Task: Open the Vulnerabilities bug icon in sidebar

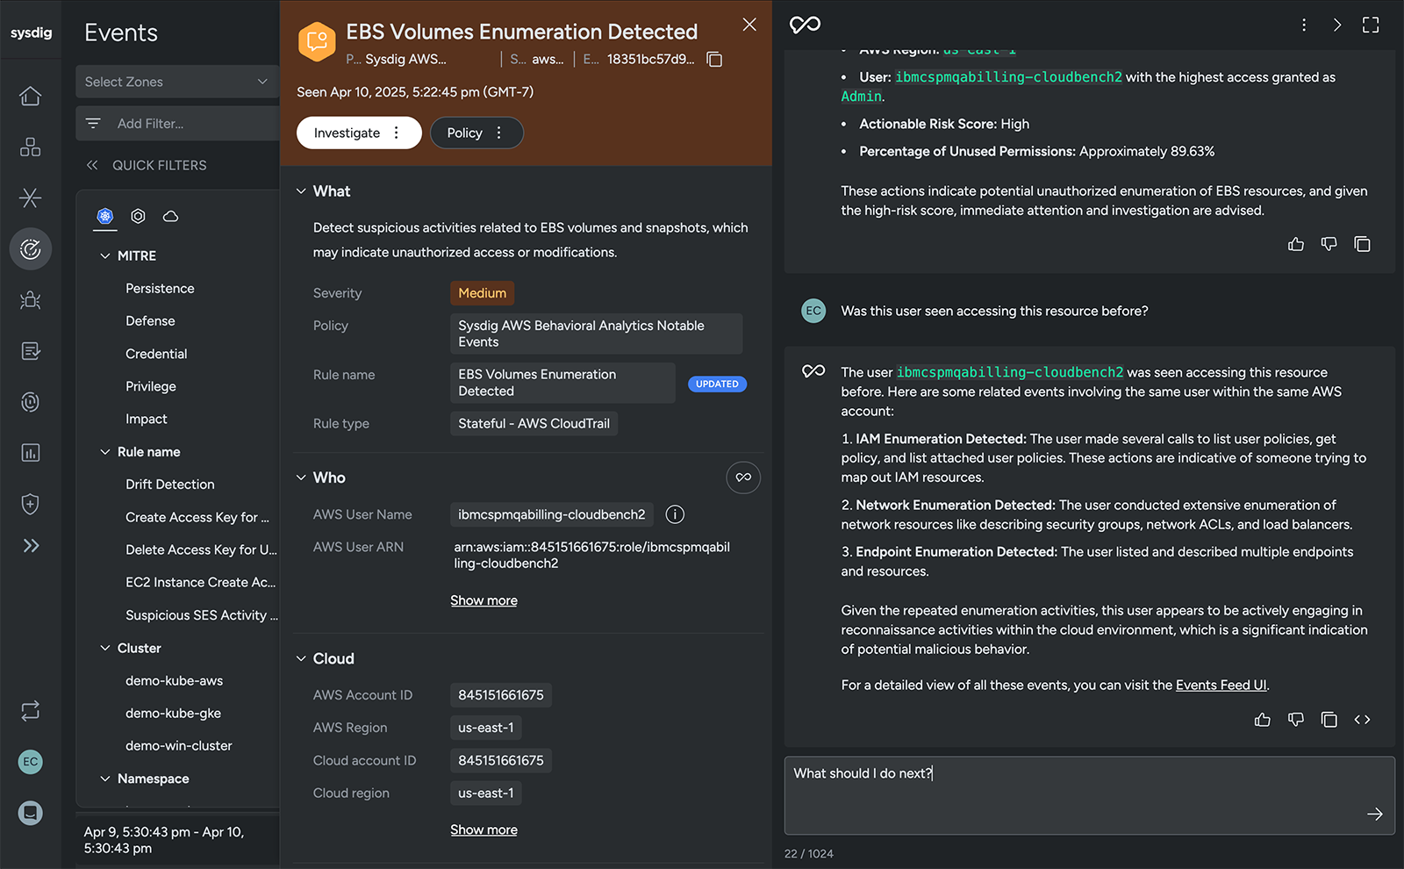Action: click(31, 300)
